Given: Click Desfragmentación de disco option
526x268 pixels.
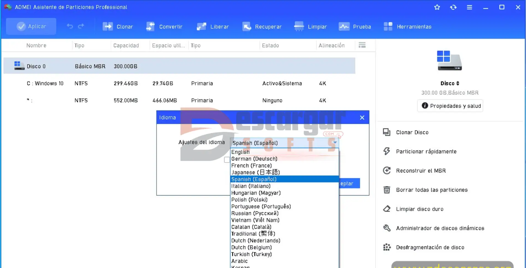Looking at the screenshot, I should pyautogui.click(x=424, y=247).
